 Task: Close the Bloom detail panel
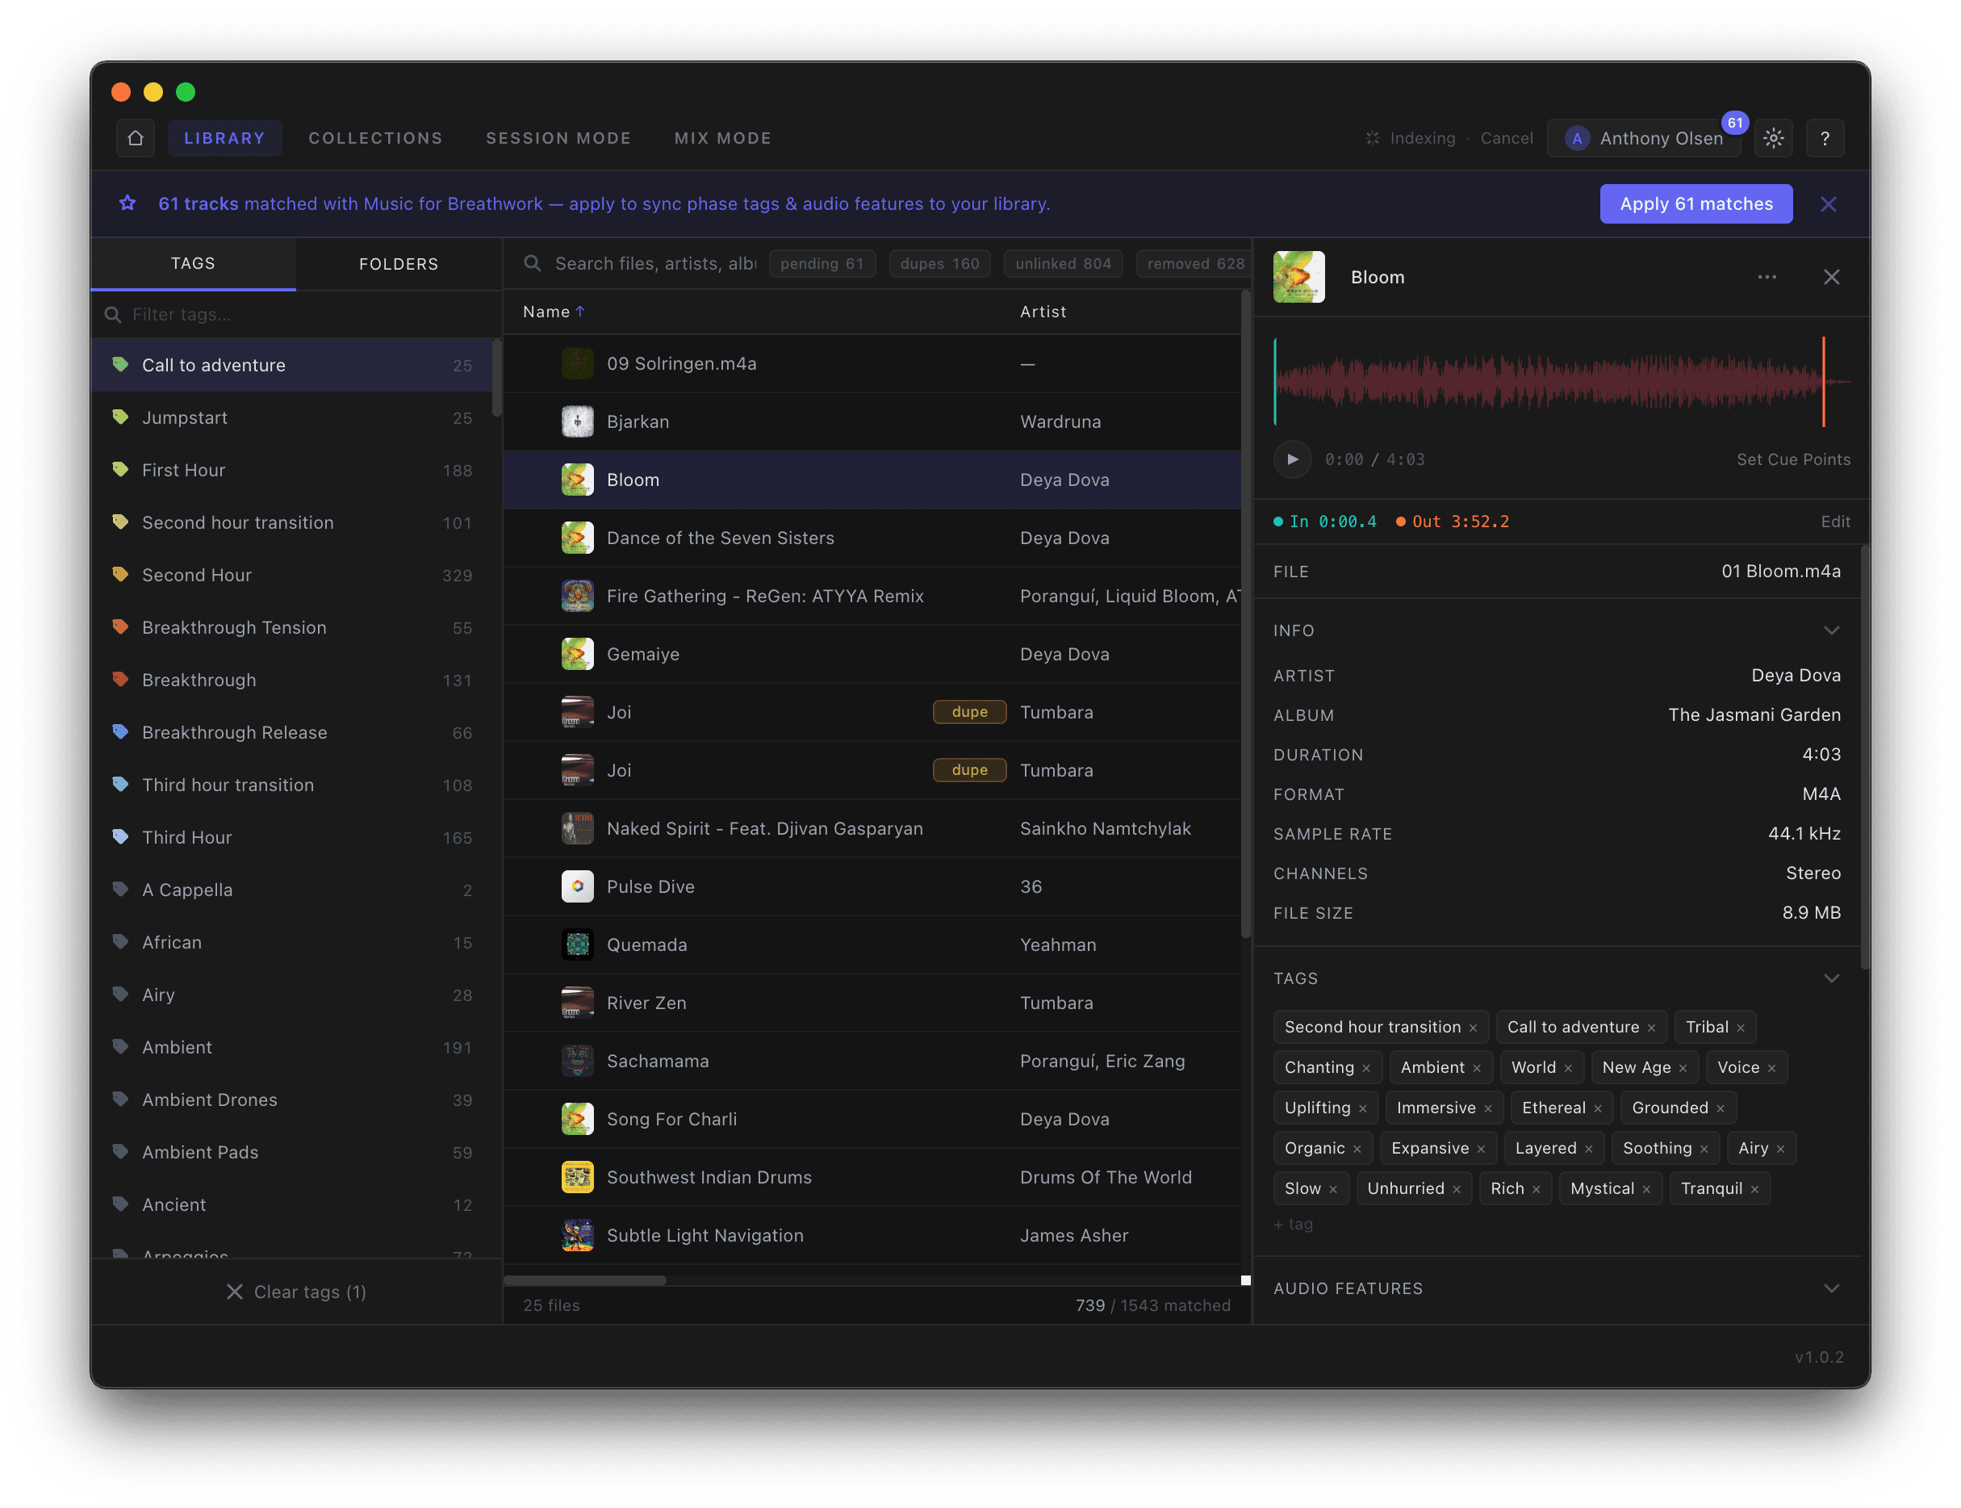pos(1832,278)
